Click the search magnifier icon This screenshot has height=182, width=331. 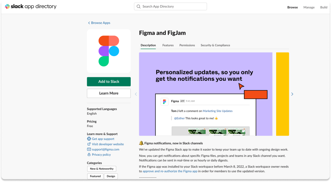(139, 7)
